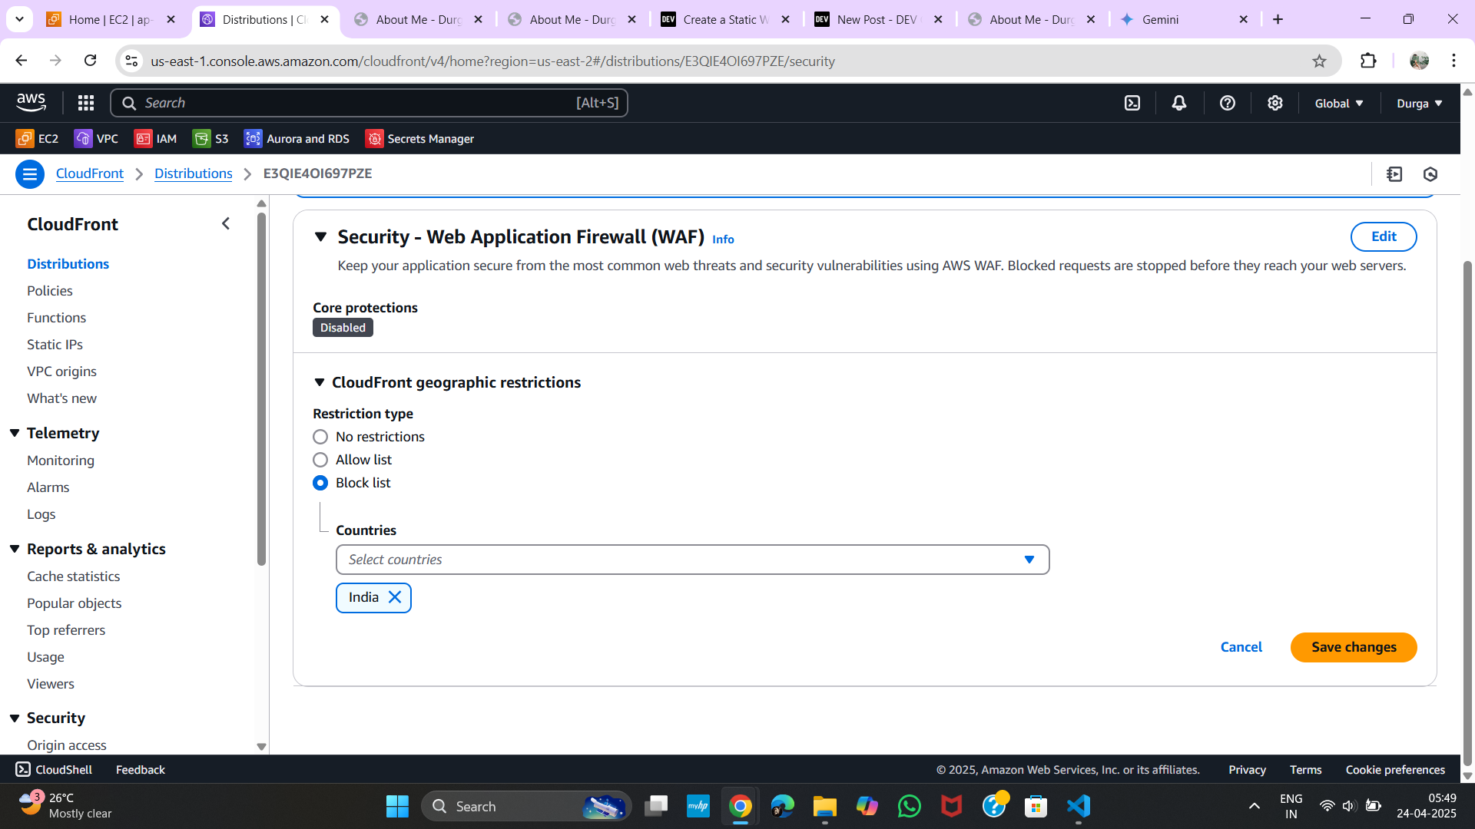Open Aurora and RDS shortcut

point(297,138)
